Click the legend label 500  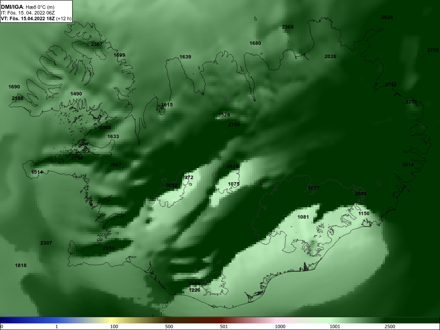[169, 326]
